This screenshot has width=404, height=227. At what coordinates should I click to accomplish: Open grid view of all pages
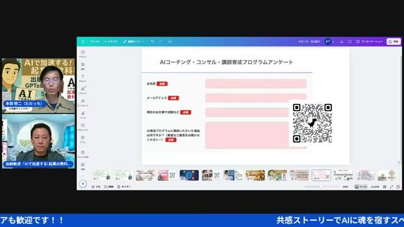point(384,187)
